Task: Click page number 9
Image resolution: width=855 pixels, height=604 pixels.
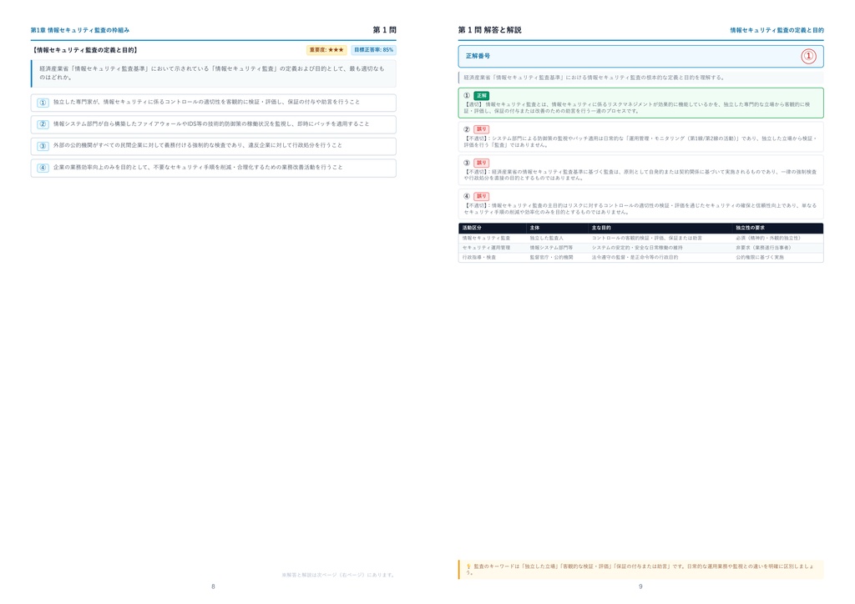Action: 640,586
